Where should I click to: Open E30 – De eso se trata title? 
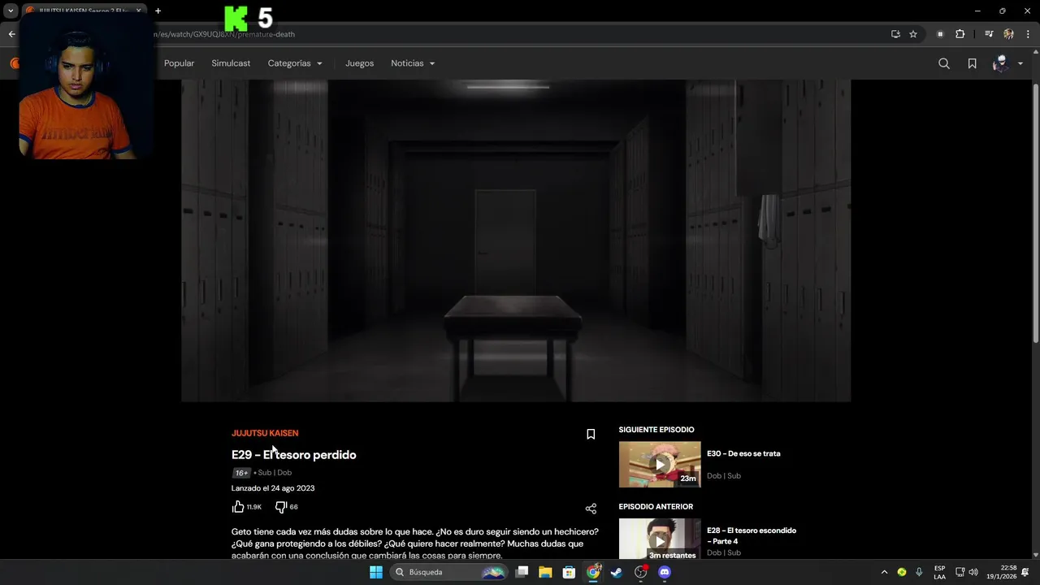click(743, 453)
